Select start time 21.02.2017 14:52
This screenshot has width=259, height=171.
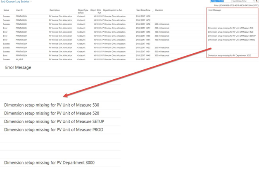pos(143,48)
